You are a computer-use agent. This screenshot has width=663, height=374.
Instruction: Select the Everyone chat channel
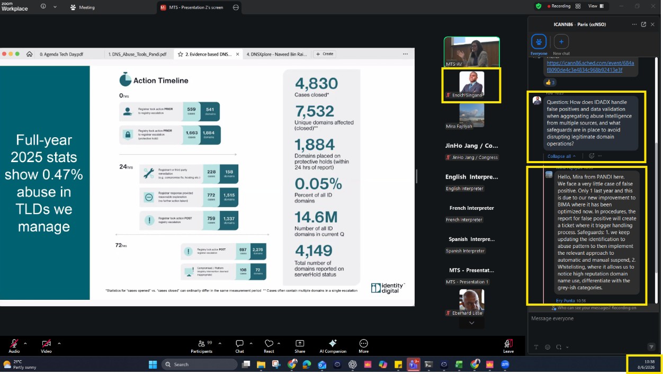coord(539,45)
